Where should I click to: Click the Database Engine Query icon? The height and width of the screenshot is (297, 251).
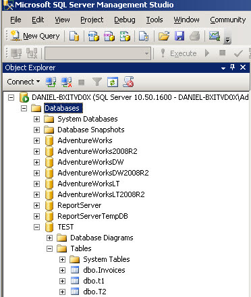click(74, 36)
